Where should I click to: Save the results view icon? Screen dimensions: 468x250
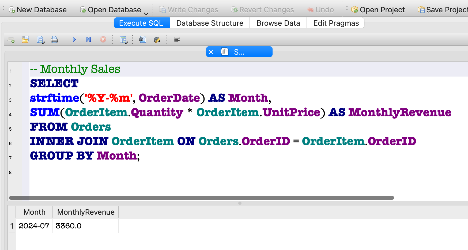[123, 40]
